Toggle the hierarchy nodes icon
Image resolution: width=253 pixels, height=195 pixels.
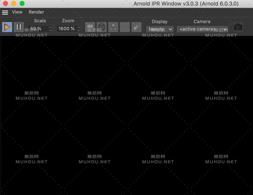point(113,27)
